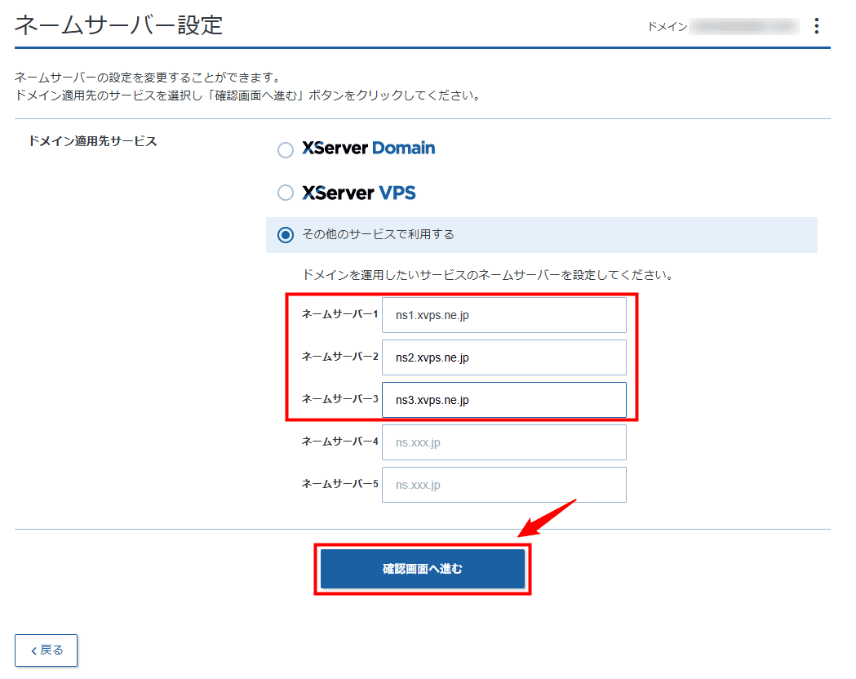Screen dimensions: 856x679
Task: Click the back arrow in the 戻る button
Action: pos(34,650)
